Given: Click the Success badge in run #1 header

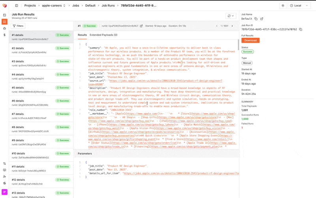Looking at the screenshot, I should (90, 26).
